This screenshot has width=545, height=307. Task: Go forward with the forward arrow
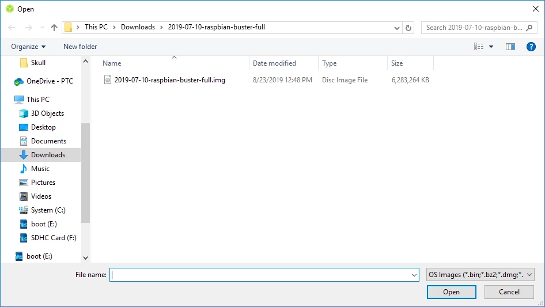28,28
